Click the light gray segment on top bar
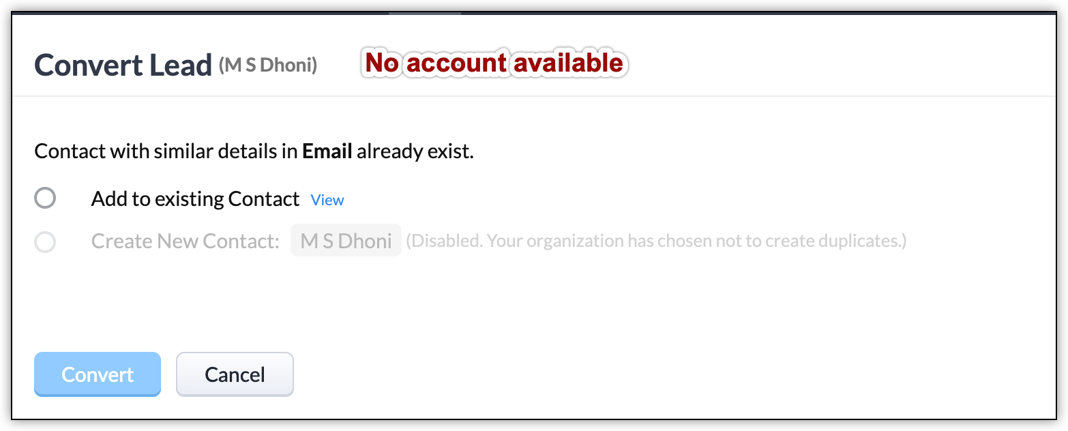This screenshot has height=431, width=1068. pyautogui.click(x=424, y=12)
